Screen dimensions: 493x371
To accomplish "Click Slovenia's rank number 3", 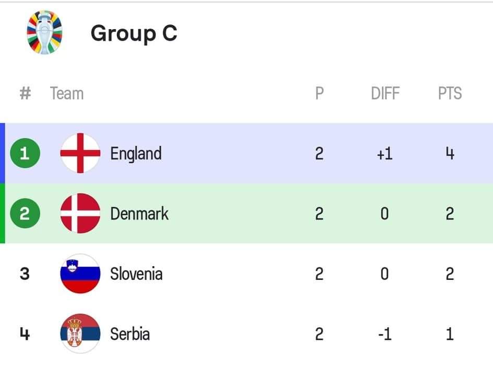I will point(25,274).
